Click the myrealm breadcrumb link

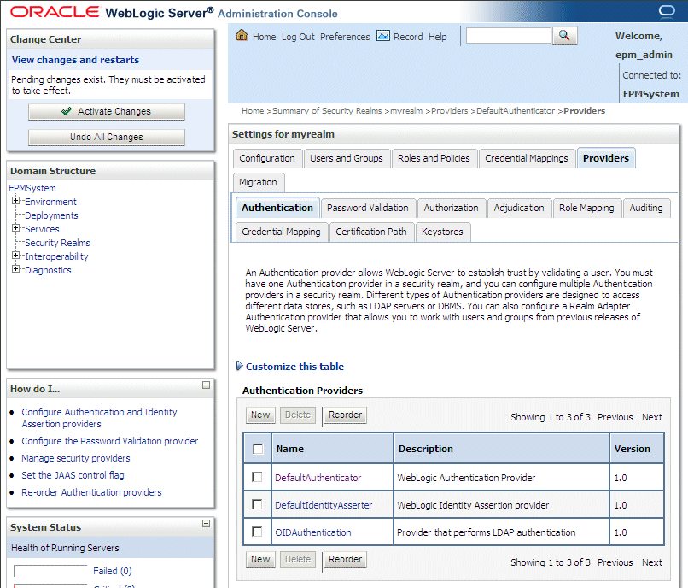pos(406,111)
